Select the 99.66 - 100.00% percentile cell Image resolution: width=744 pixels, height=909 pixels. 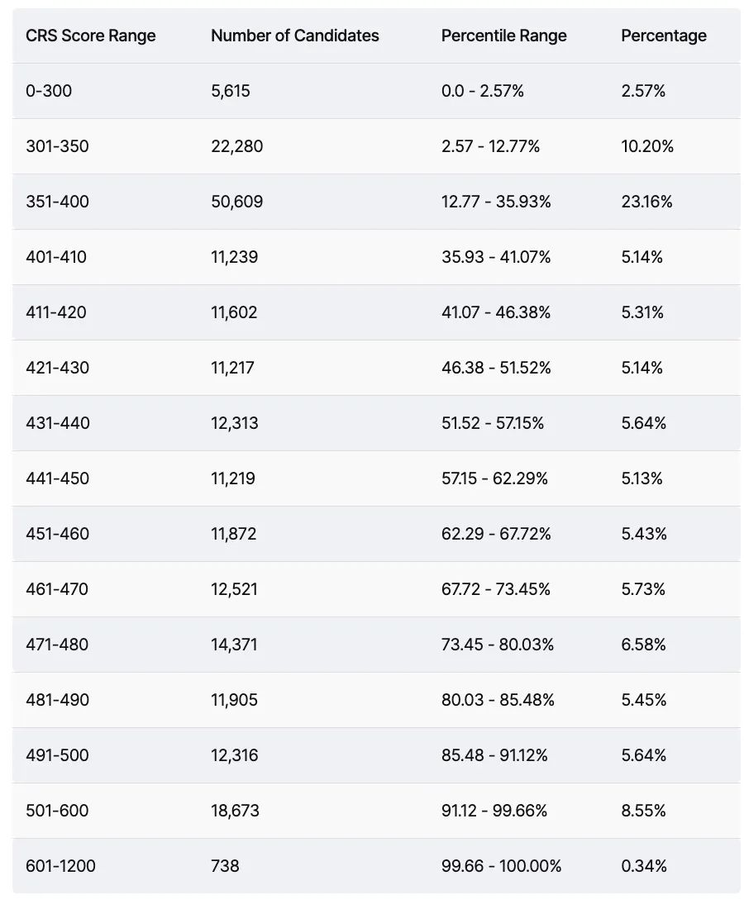click(501, 866)
